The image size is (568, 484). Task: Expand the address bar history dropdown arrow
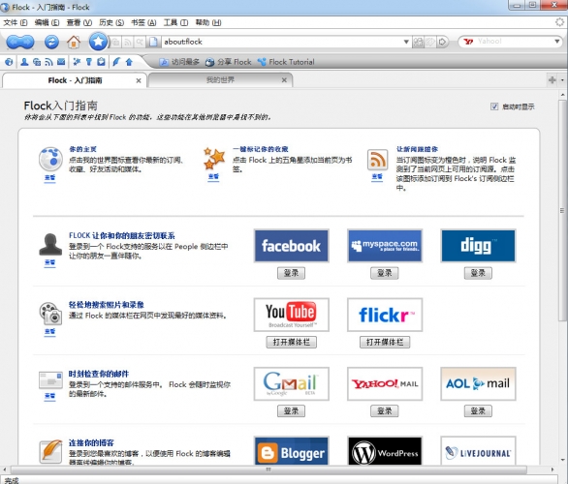coord(406,42)
